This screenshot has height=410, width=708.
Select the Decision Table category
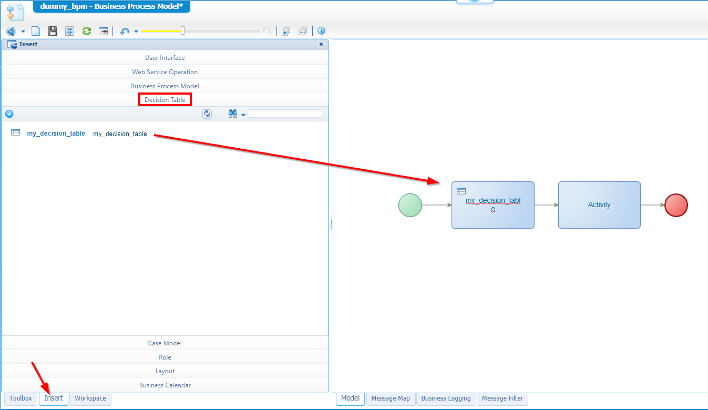coord(165,99)
